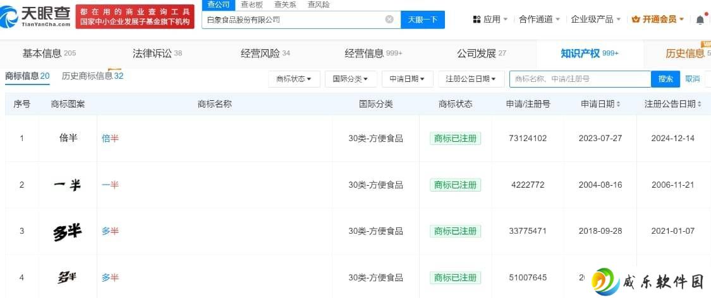The width and height of the screenshot is (711, 298).
Task: Open the 多半 link in row 4
Action: pyautogui.click(x=110, y=278)
